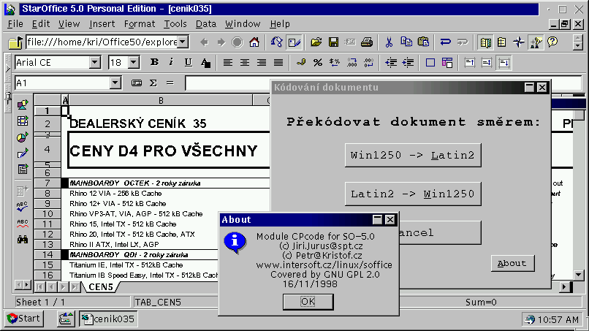The image size is (589, 331).
Task: Click the horizontal scrollbar right arrow
Action: tap(564, 287)
